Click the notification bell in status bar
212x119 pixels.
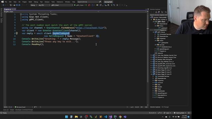click(189, 113)
